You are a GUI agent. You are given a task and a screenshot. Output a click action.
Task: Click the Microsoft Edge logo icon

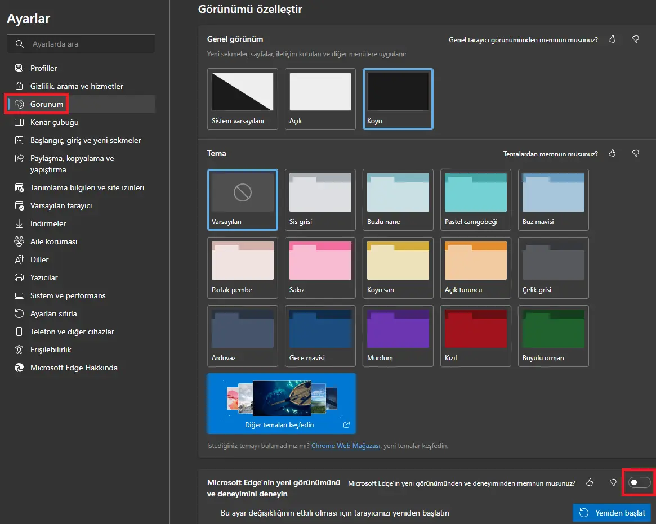19,367
